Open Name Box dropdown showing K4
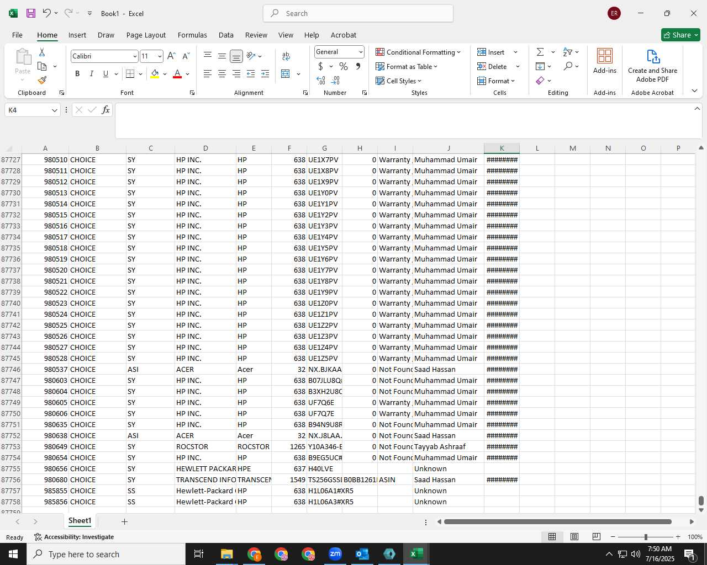 point(55,110)
